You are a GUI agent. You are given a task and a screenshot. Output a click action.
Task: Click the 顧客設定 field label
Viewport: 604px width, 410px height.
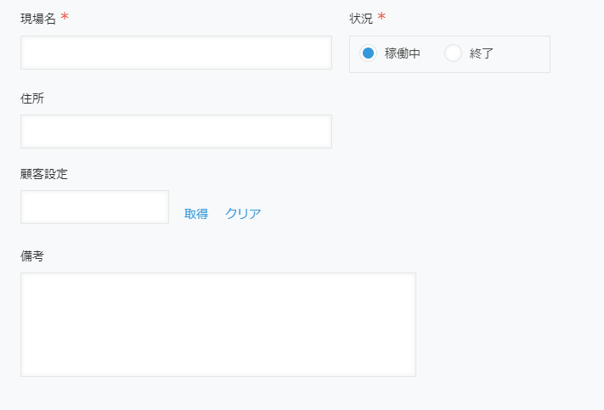(x=44, y=174)
